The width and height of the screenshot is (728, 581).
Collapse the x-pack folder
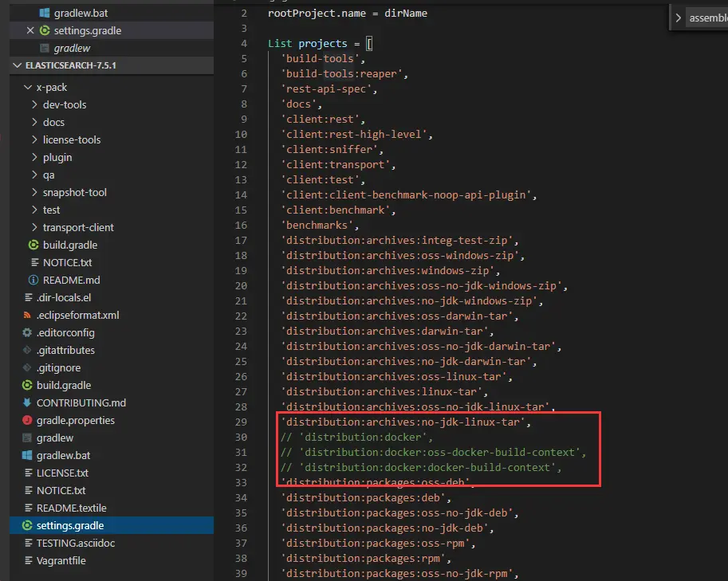(28, 87)
